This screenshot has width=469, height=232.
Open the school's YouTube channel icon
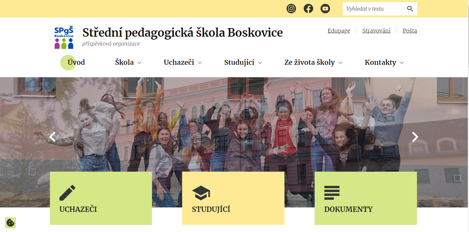pos(325,9)
